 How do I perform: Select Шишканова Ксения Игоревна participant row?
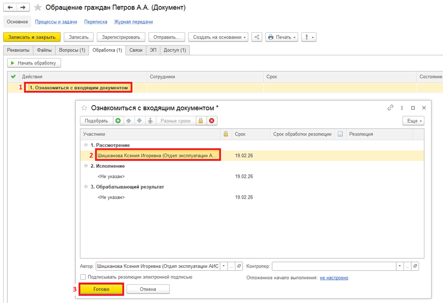(x=157, y=156)
